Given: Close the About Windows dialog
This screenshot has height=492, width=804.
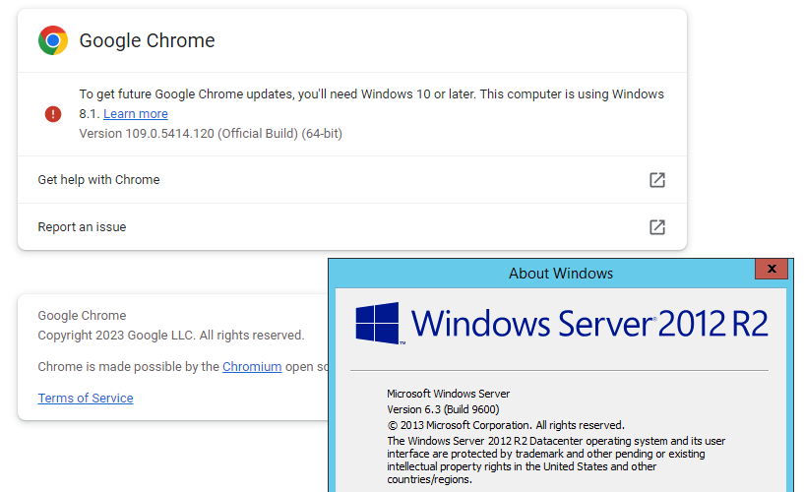Looking at the screenshot, I should point(772,269).
